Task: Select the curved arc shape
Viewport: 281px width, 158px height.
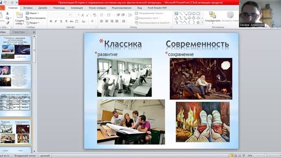Action: click(x=181, y=22)
